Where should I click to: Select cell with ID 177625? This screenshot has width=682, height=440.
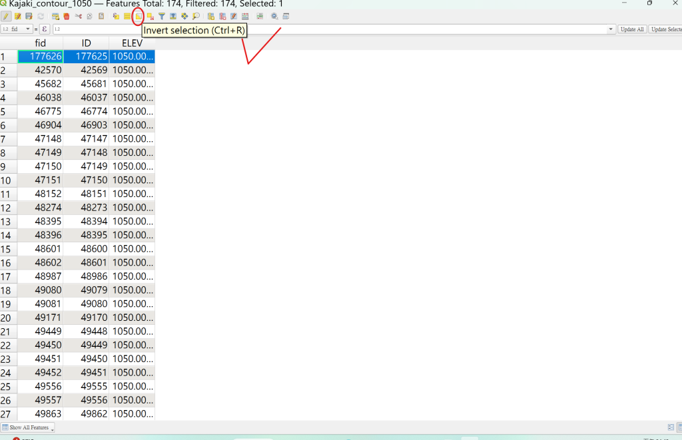[x=86, y=57]
